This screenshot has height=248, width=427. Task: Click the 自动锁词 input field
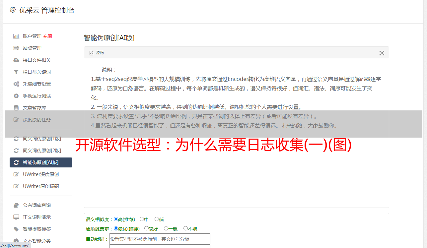tap(160, 239)
